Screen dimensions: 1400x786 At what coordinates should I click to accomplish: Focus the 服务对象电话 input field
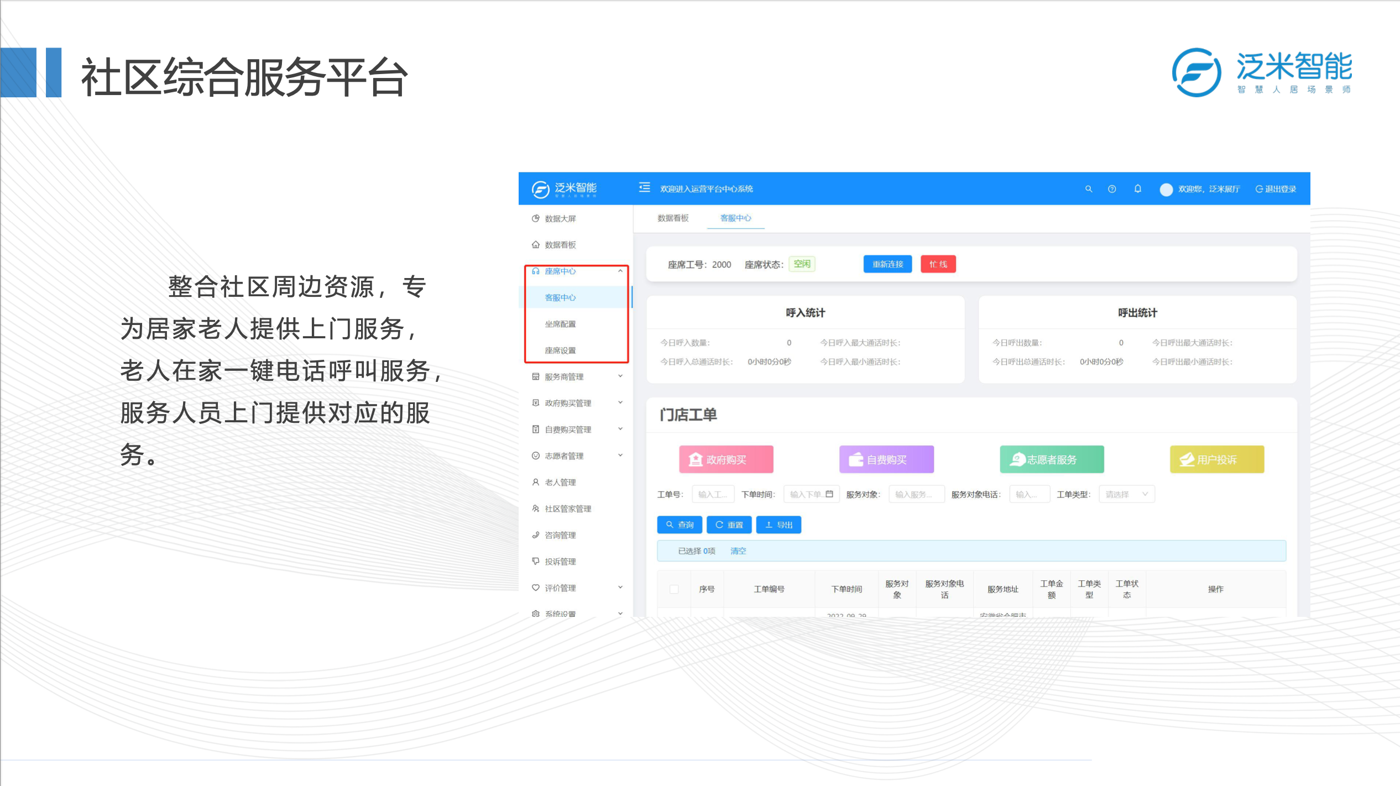pos(1030,494)
